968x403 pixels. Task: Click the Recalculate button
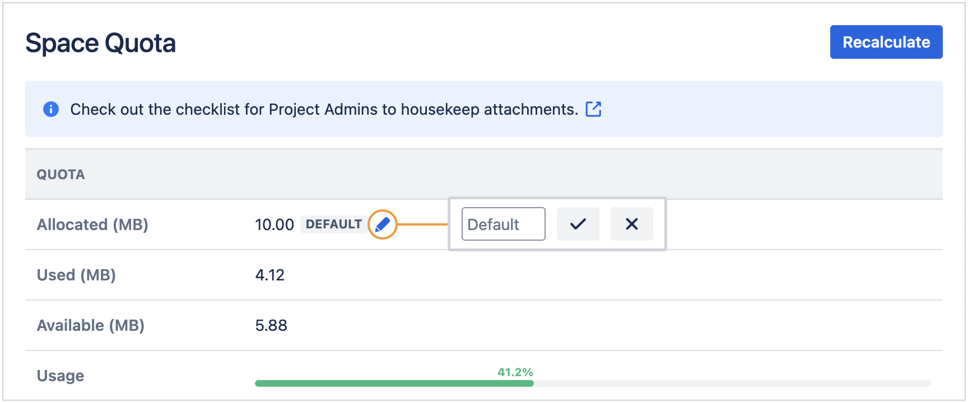(x=886, y=42)
